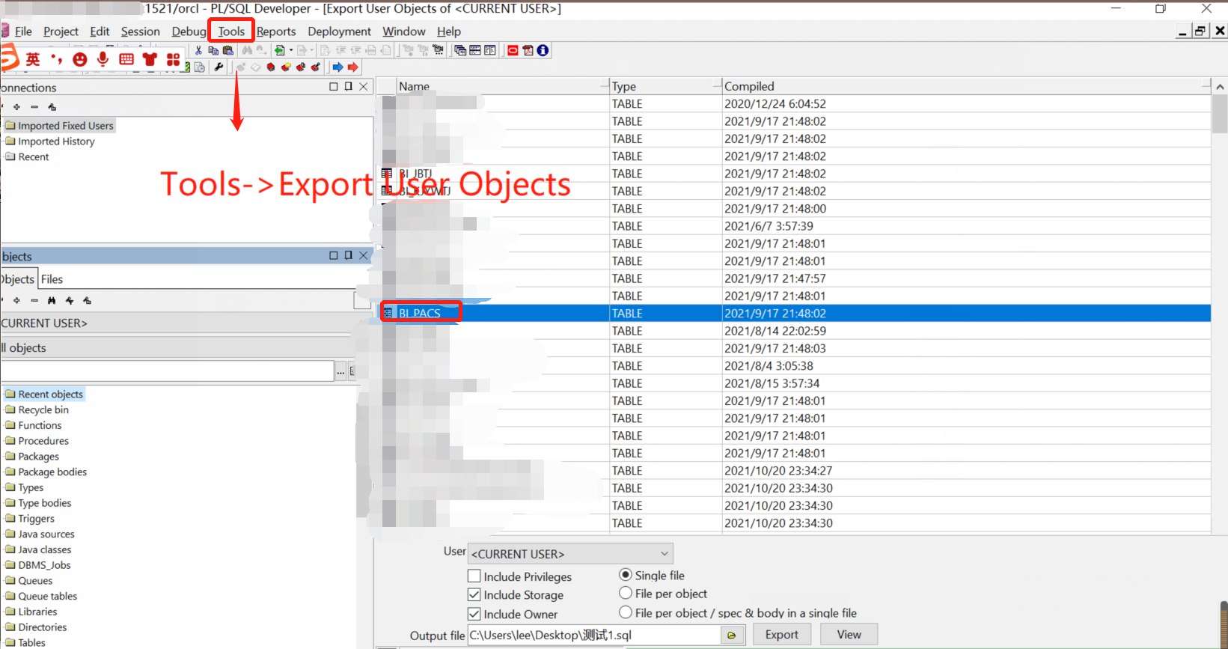Click the binoculars Find icon in main toolbar
The height and width of the screenshot is (649, 1228).
247,50
